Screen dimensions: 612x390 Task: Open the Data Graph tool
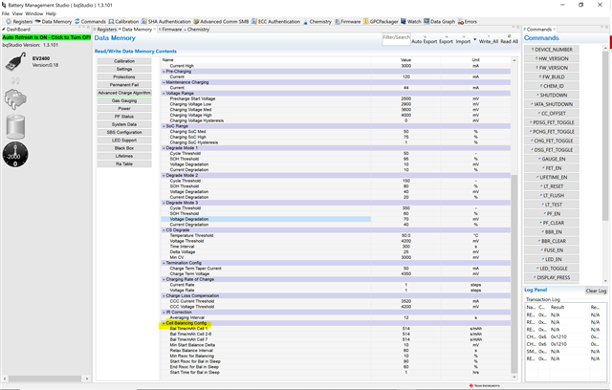tap(440, 21)
